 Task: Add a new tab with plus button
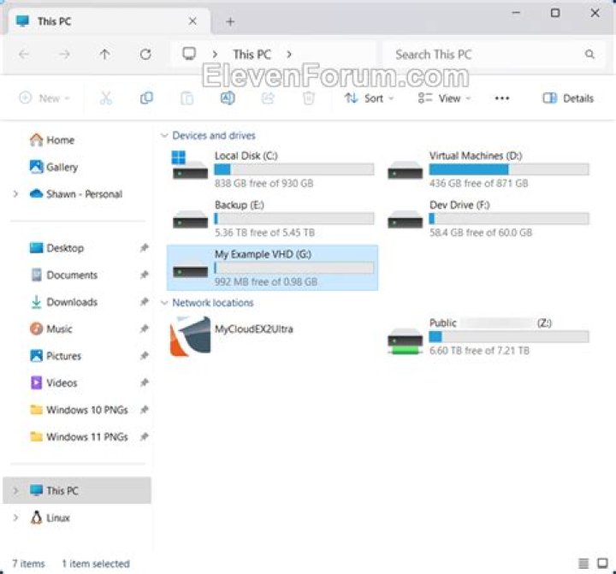(x=231, y=21)
